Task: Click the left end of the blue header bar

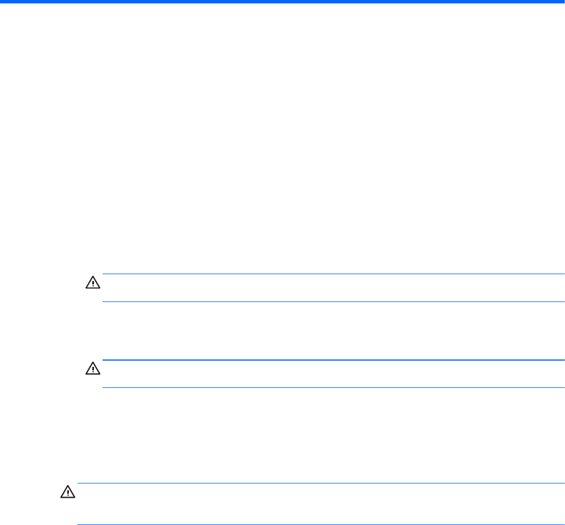Action: pos(5,2)
